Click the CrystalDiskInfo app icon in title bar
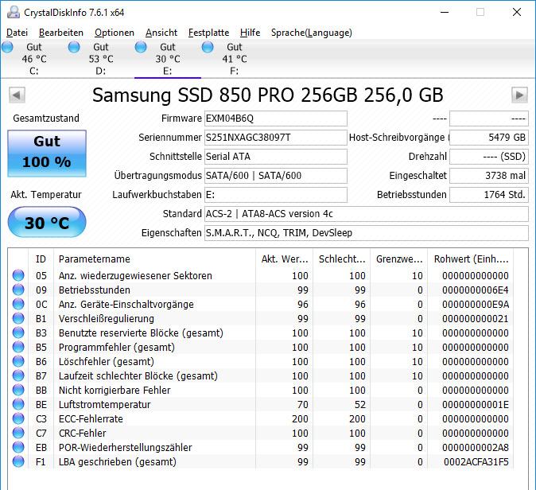The width and height of the screenshot is (536, 490). [x=14, y=12]
